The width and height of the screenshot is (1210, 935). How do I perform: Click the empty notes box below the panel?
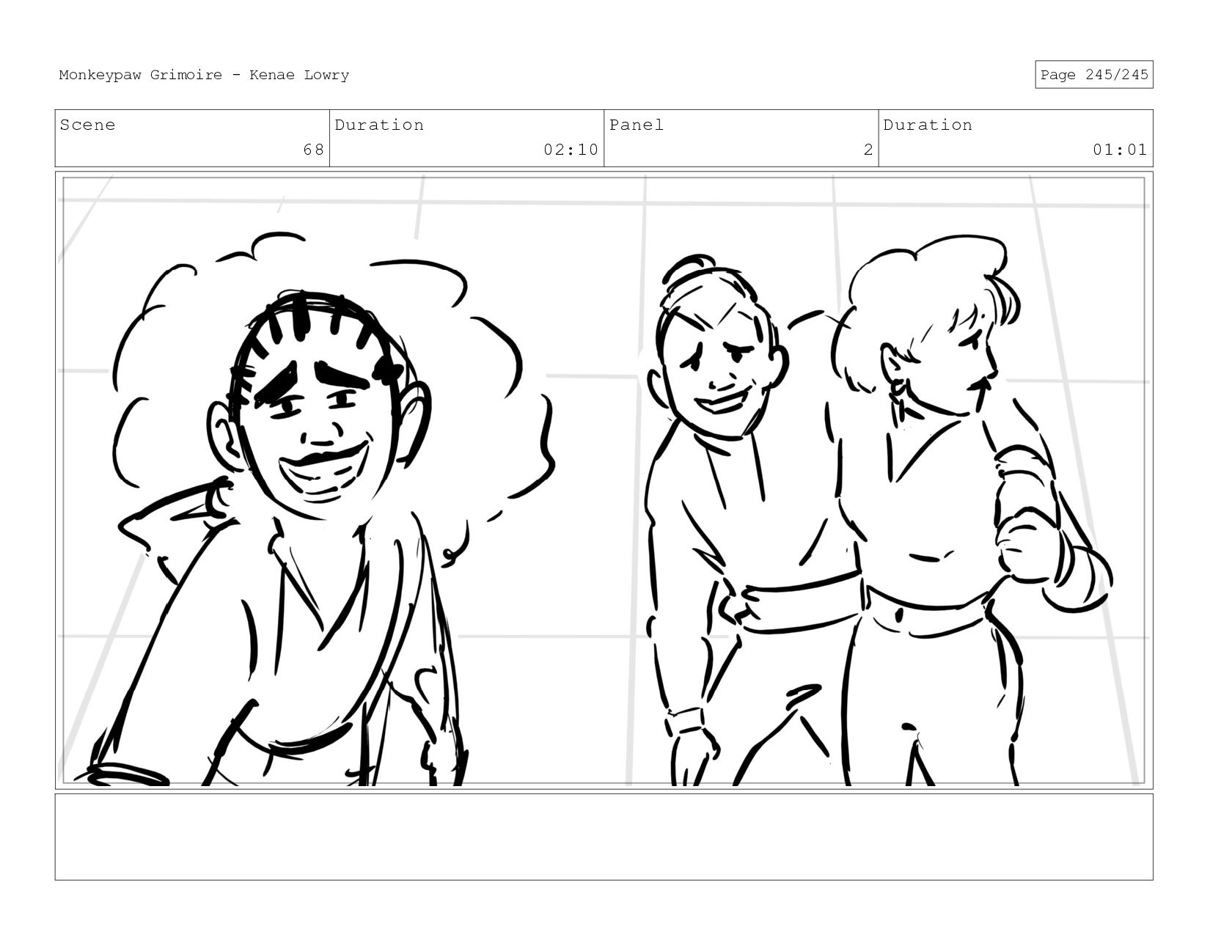coord(604,837)
